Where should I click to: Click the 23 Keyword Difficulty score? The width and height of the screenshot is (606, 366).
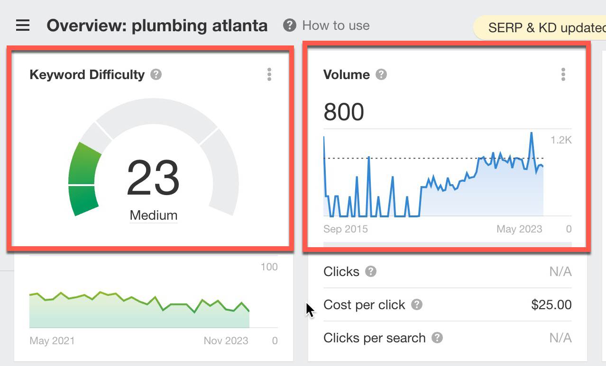(x=153, y=178)
